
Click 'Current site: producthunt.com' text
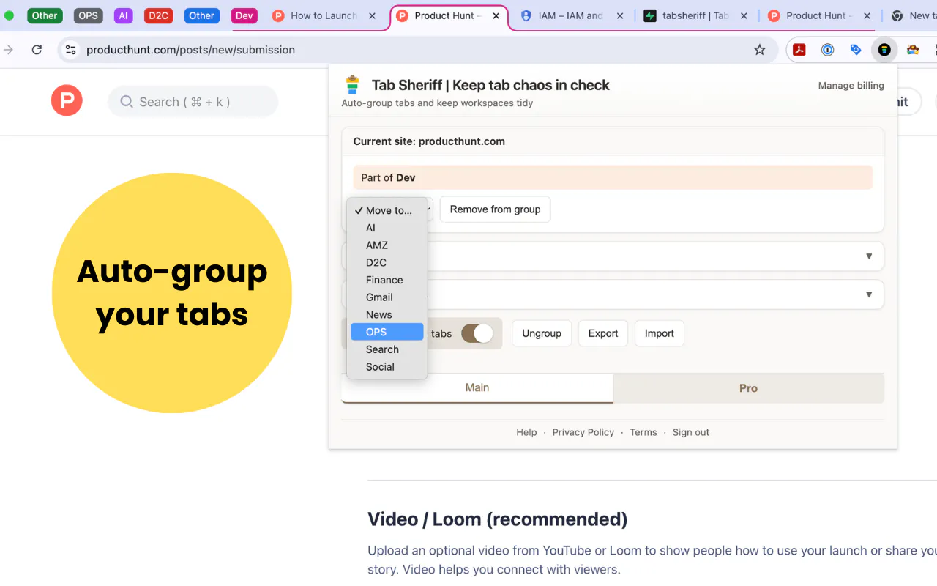tap(429, 141)
